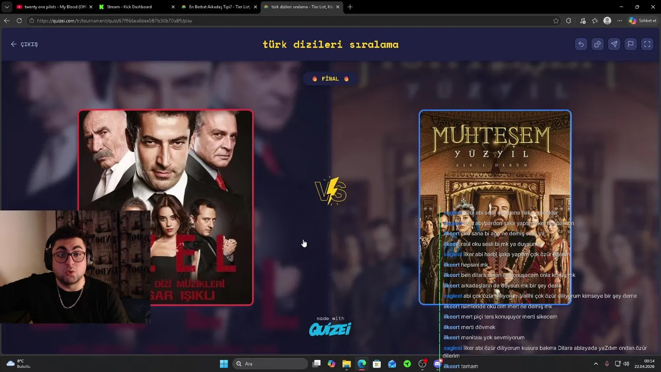Open a new browser tab

(x=350, y=7)
